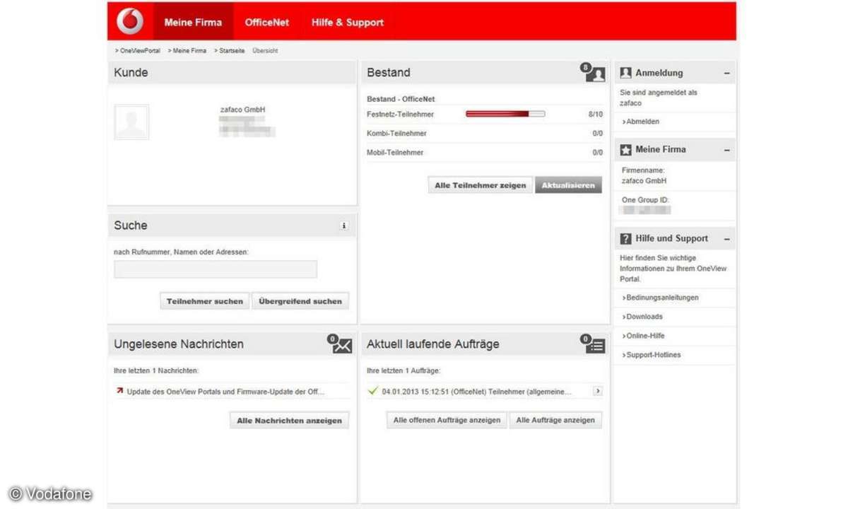Viewport: 848px width, 509px height.
Task: Open the Hilfe & Support tab
Action: pyautogui.click(x=348, y=22)
